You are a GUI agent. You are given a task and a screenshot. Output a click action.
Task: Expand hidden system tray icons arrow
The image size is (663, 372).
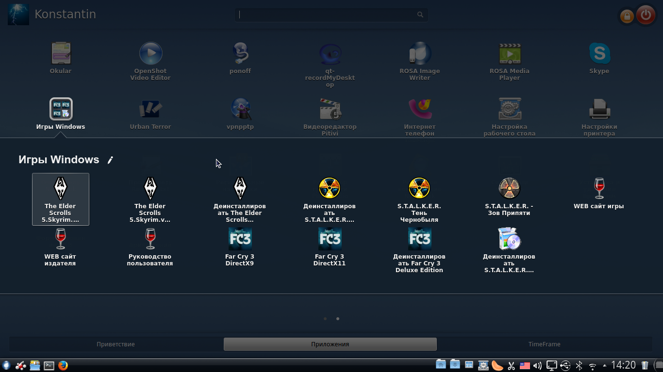coord(604,366)
